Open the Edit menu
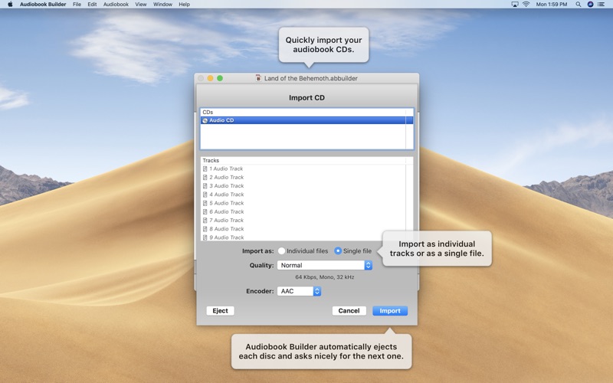Screen dimensions: 613x383 (92, 5)
